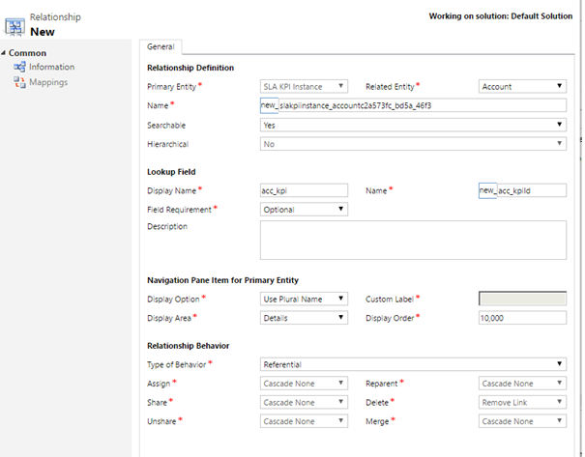Open the Display Area dropdown
Image resolution: width=585 pixels, height=457 pixels.
[304, 317]
